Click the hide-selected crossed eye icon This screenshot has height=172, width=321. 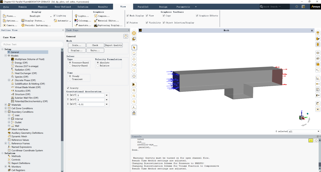click(318, 59)
